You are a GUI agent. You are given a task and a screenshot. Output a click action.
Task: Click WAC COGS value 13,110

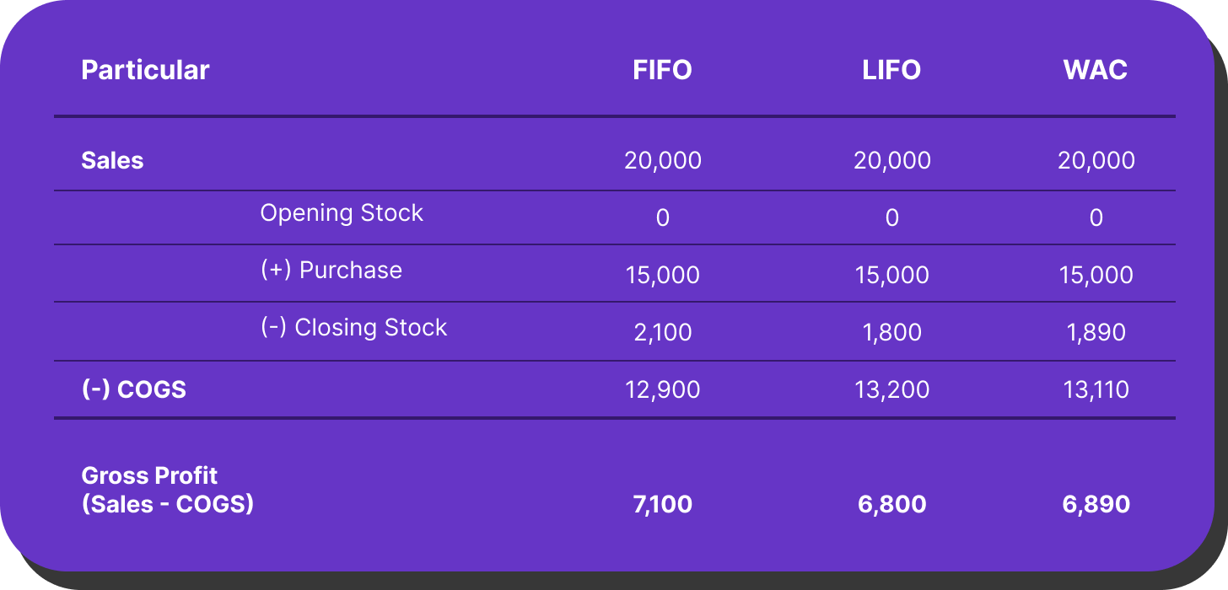[x=1096, y=389]
